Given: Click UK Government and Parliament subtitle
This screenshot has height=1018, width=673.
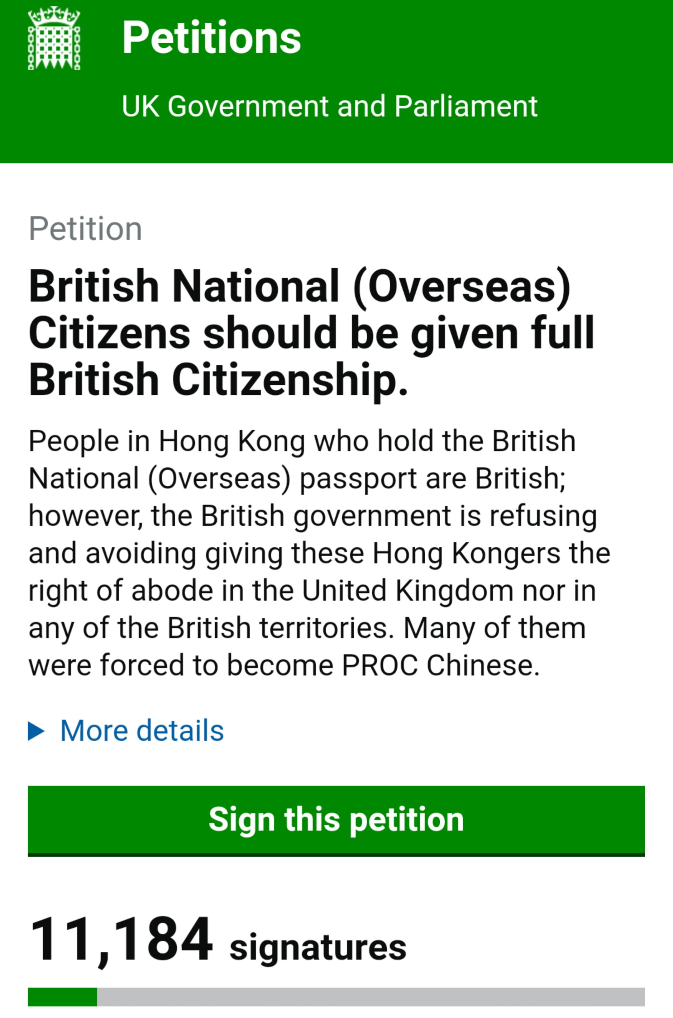Looking at the screenshot, I should [x=329, y=106].
